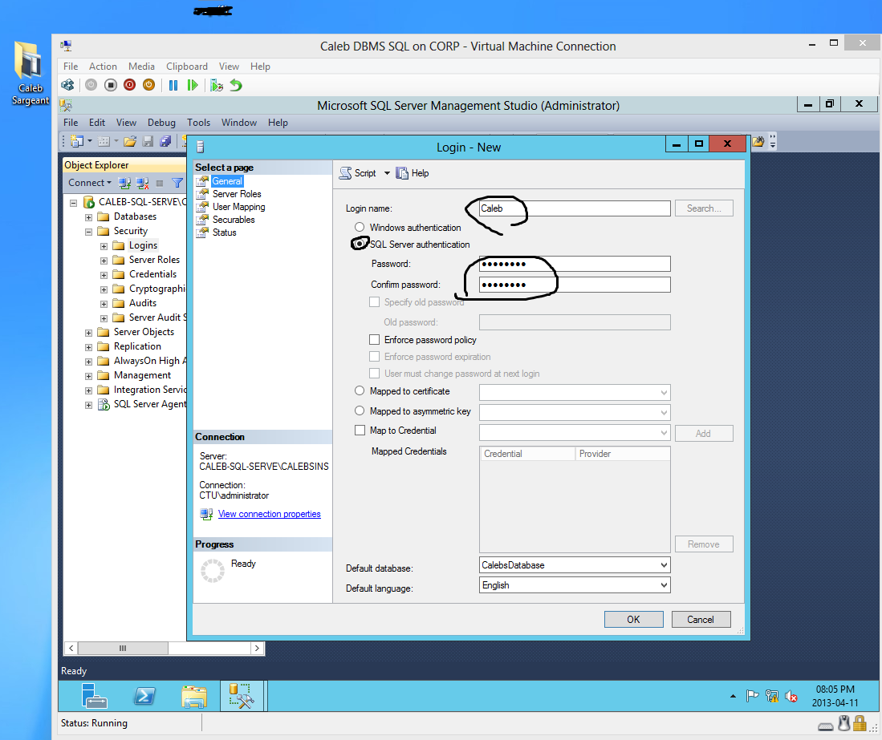Open the Default database dropdown
Image resolution: width=882 pixels, height=740 pixels.
(x=664, y=564)
